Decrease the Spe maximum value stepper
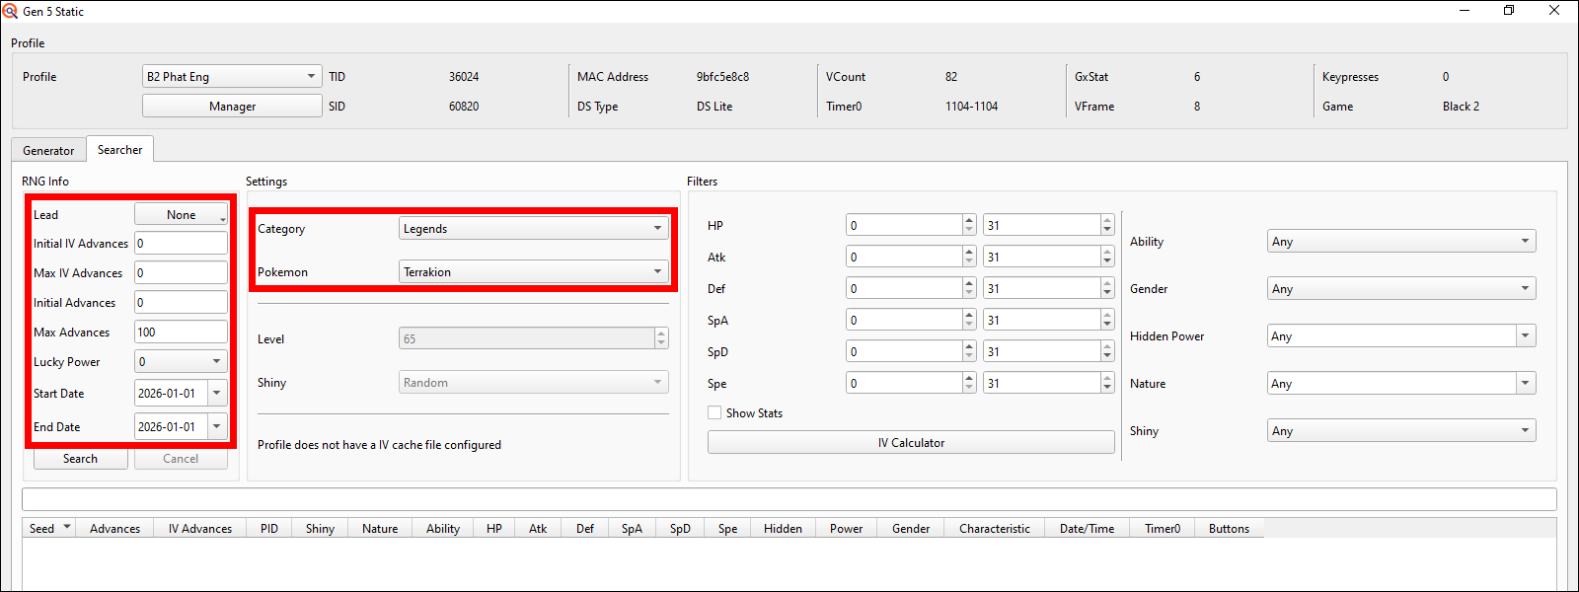This screenshot has width=1579, height=592. point(1107,389)
